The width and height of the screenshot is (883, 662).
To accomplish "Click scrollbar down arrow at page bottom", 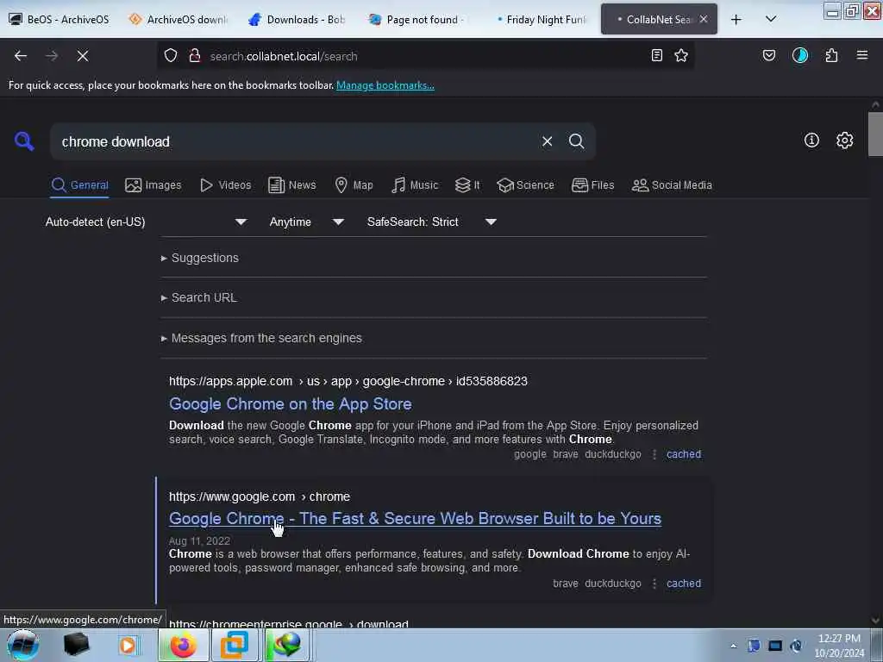I will coord(875,621).
